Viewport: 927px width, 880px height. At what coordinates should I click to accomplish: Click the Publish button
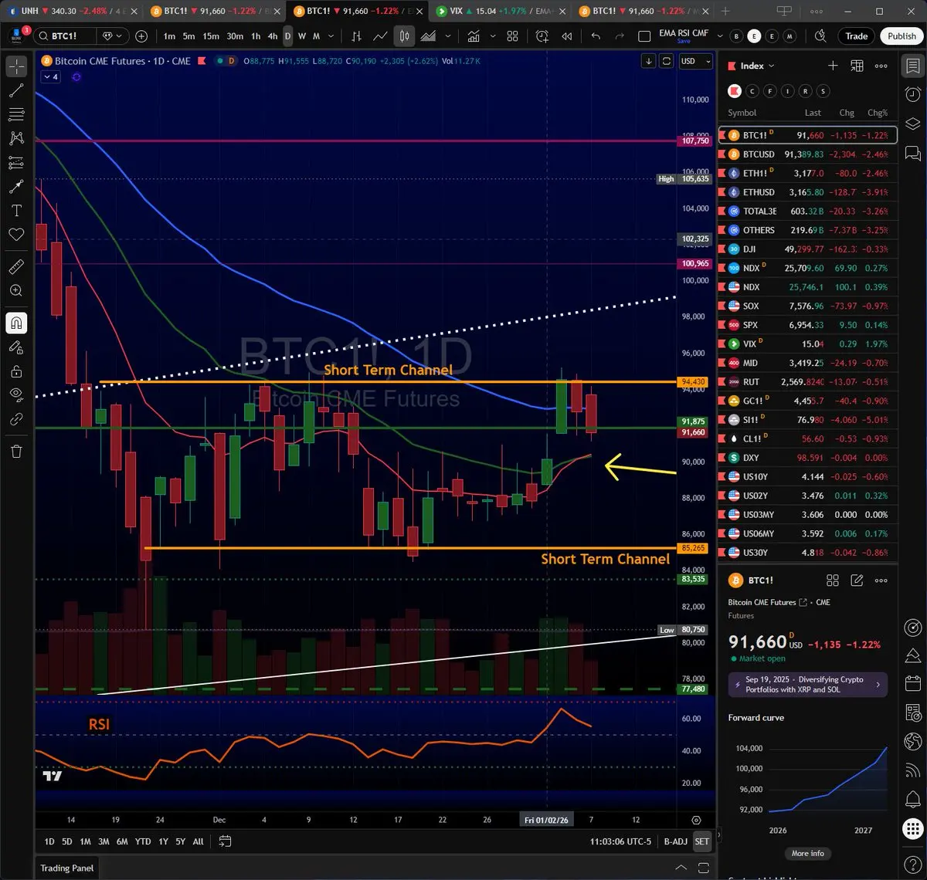coord(902,36)
